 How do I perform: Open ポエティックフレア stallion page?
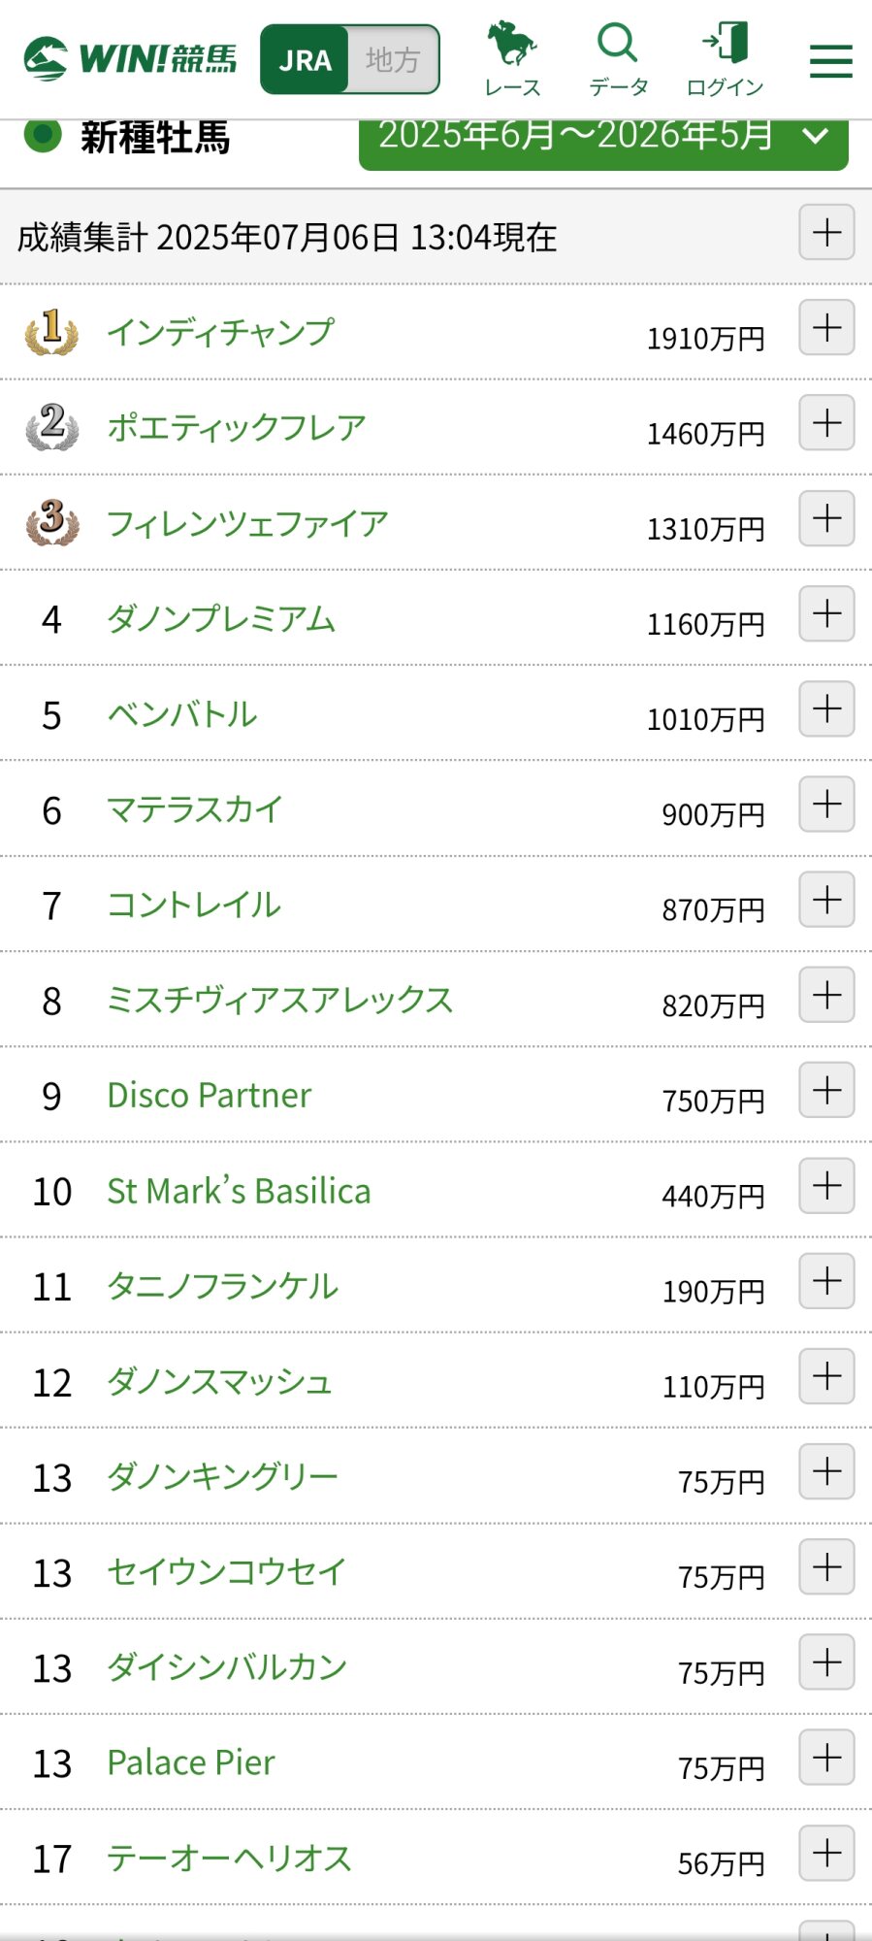(237, 428)
